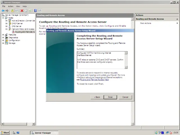This screenshot has width=180, height=135.
Task: Expand the Features tree node
Action: coord(3,35)
